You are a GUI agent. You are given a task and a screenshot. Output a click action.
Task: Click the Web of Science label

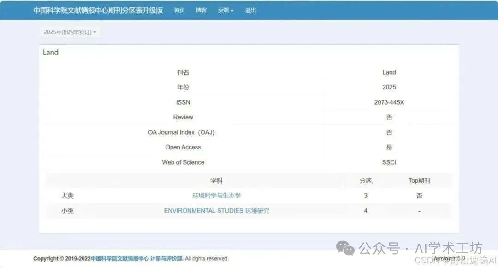pos(183,162)
